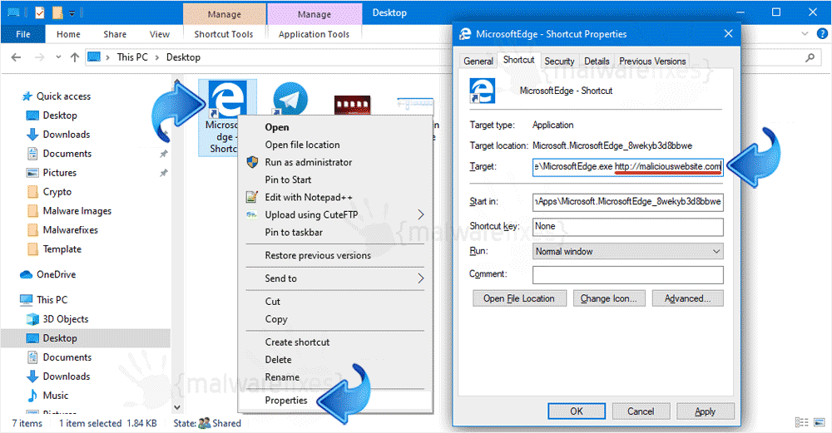Click the Crypto folder icon
832x433 pixels.
coord(33,192)
